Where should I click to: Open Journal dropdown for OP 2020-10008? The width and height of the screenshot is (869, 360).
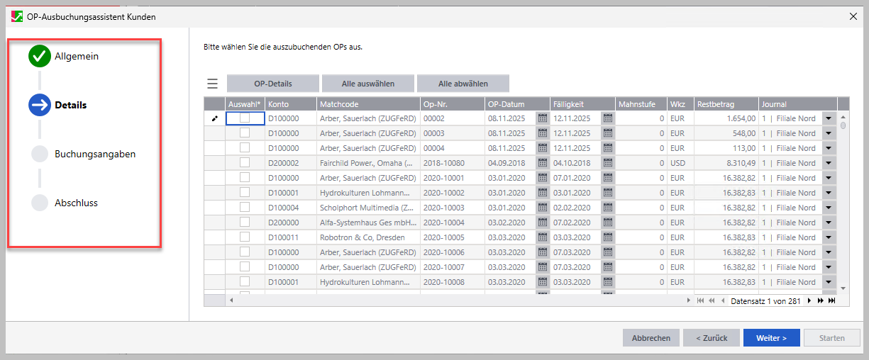(829, 282)
